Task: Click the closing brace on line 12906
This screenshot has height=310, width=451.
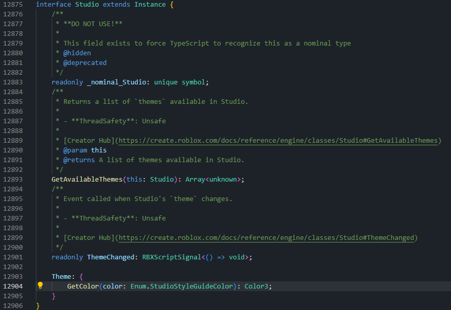Action: [x=38, y=306]
